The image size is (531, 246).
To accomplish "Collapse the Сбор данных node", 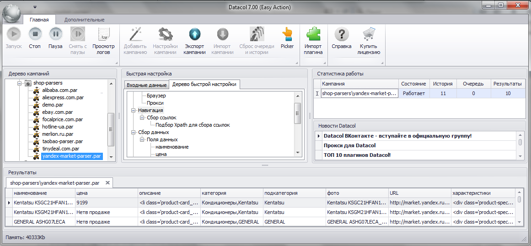I will (x=133, y=132).
